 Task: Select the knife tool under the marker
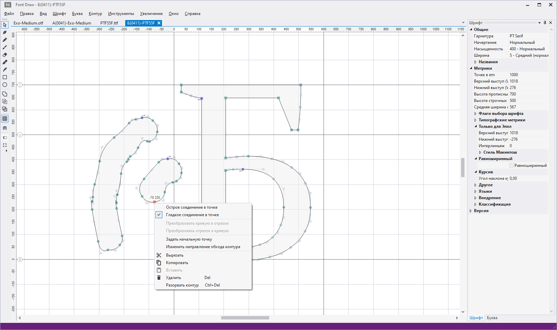(5, 70)
